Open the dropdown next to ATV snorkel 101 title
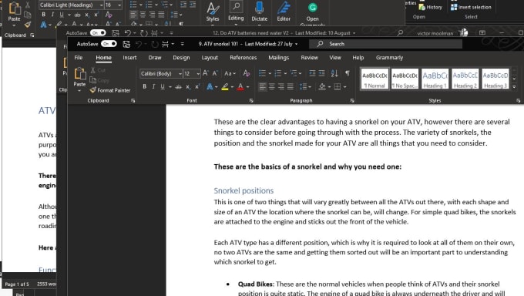Image resolution: width=524 pixels, height=296 pixels. coord(296,44)
